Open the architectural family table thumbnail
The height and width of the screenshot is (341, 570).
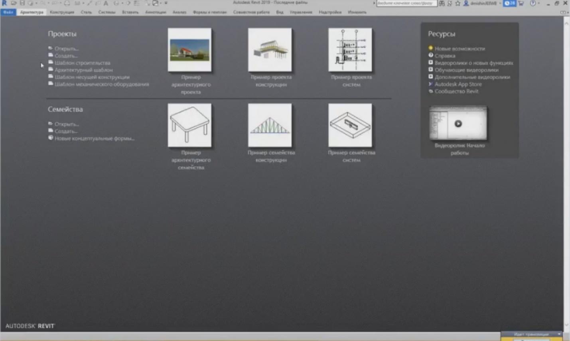[190, 125]
